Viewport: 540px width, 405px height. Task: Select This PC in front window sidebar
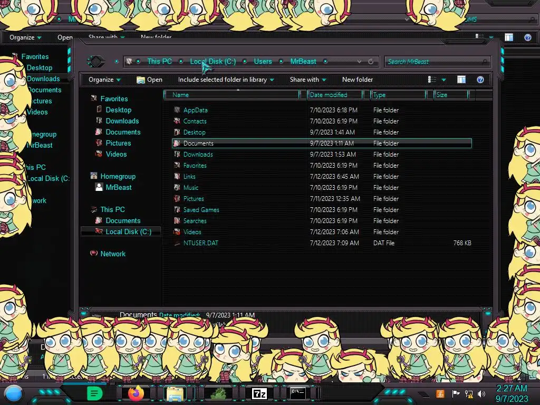tap(112, 209)
